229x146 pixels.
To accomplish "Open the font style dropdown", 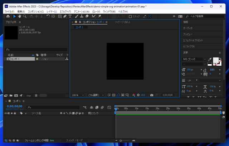I will pos(194,64).
